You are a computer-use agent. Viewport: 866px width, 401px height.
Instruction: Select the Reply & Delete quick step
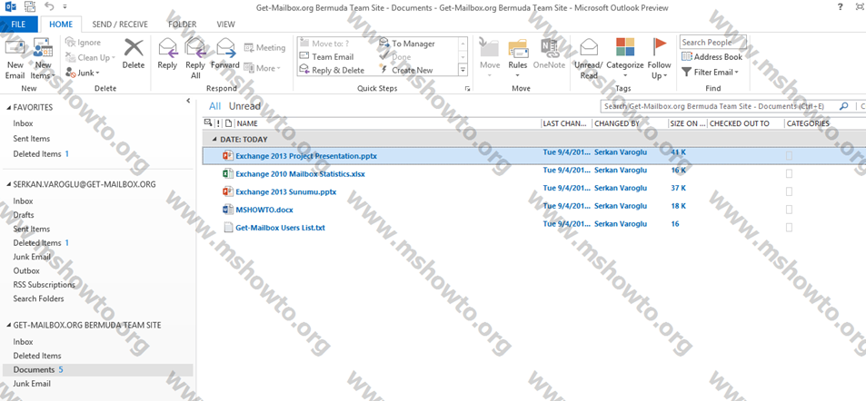pyautogui.click(x=332, y=70)
